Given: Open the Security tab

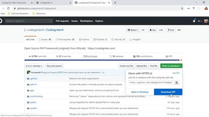Looking at the screenshot, I should click(x=118, y=39).
